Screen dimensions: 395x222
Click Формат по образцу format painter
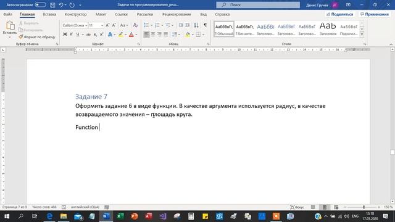(37, 37)
